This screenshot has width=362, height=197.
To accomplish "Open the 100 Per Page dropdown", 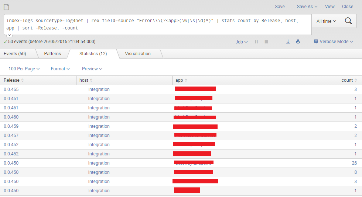I will coord(24,69).
